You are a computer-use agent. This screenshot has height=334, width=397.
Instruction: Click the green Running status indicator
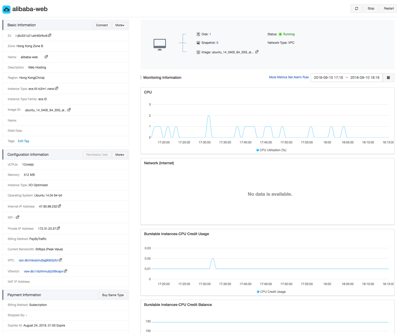point(280,34)
